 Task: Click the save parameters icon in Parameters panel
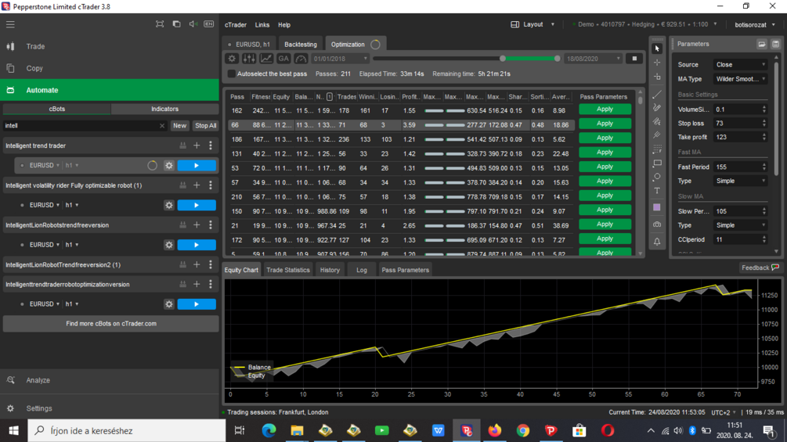pyautogui.click(x=775, y=44)
